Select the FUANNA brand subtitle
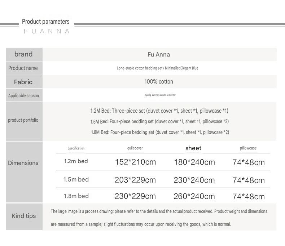This screenshot has height=246, width=285. pos(47,31)
